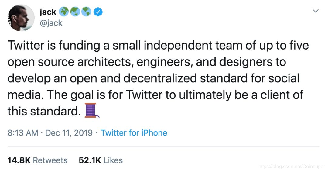Click the 8:13 AM timestamp

[23, 133]
